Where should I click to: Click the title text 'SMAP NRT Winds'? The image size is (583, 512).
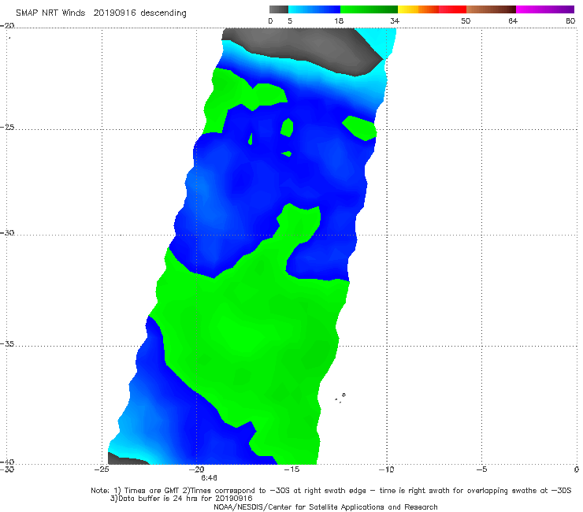pos(50,13)
